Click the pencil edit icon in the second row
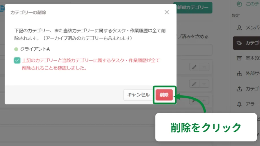Image resolution: width=260 pixels, height=146 pixels. [194, 84]
